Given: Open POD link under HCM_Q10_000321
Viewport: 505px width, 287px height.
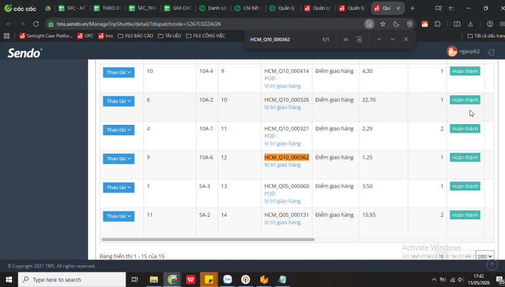Looking at the screenshot, I should (x=270, y=136).
